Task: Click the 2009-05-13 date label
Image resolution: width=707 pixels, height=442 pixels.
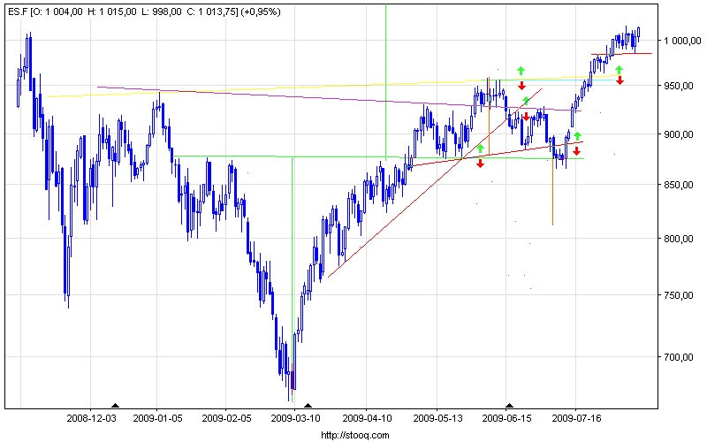Action: [x=437, y=418]
